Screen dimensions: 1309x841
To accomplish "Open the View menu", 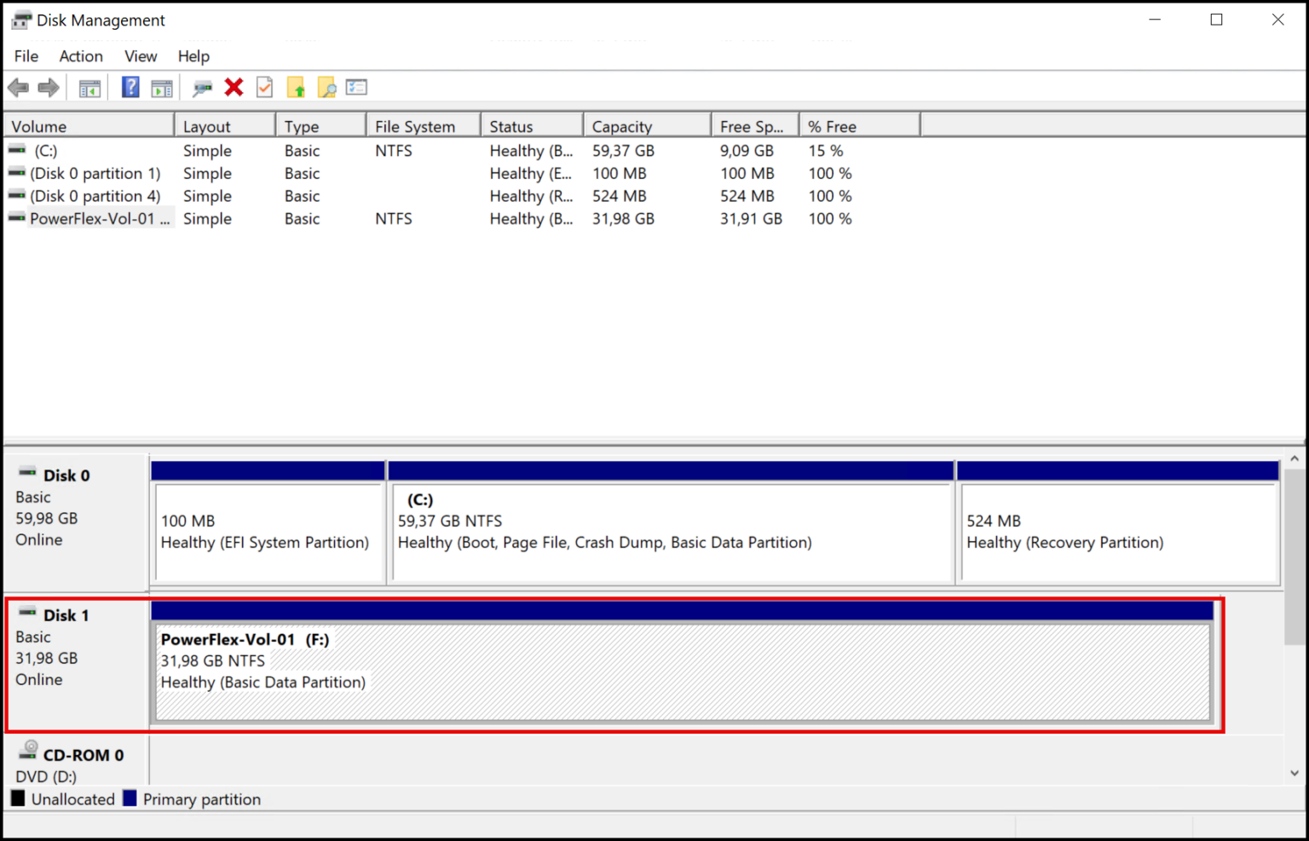I will (x=140, y=56).
